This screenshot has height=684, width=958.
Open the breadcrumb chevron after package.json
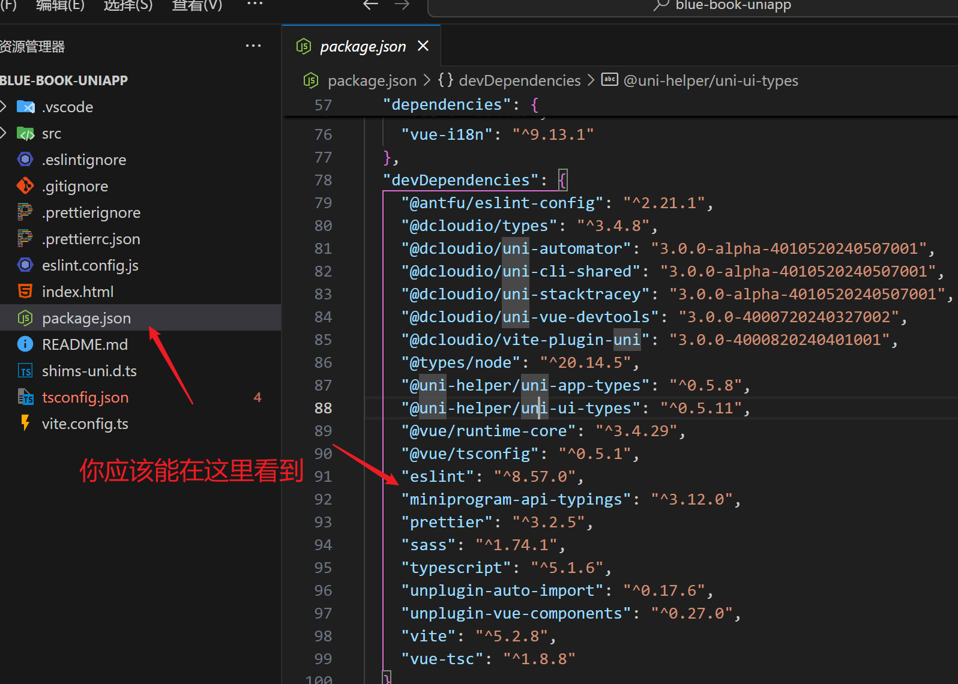(x=427, y=80)
